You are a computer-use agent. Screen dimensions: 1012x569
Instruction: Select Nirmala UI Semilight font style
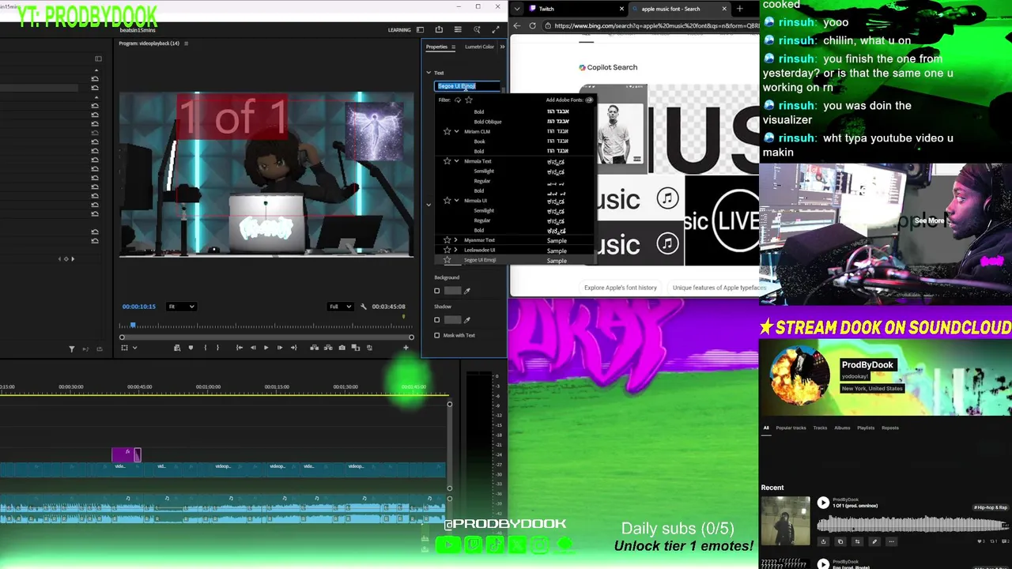click(484, 211)
